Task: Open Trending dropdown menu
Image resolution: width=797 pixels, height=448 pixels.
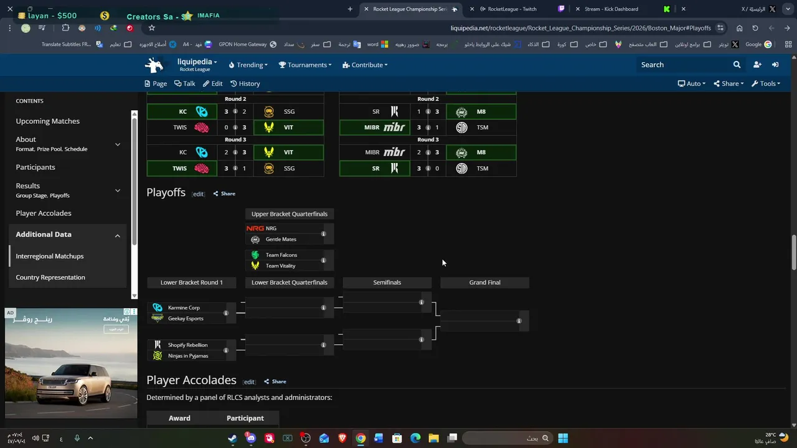Action: (248, 65)
